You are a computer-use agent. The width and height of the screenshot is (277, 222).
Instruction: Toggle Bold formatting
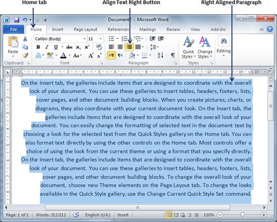38,47
